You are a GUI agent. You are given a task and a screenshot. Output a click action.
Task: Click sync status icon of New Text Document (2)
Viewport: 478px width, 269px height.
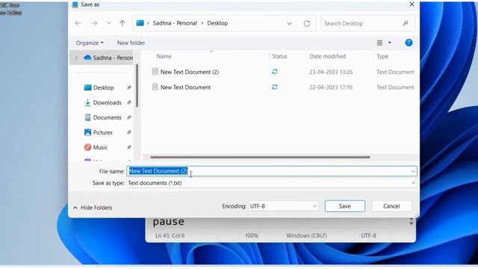click(274, 72)
